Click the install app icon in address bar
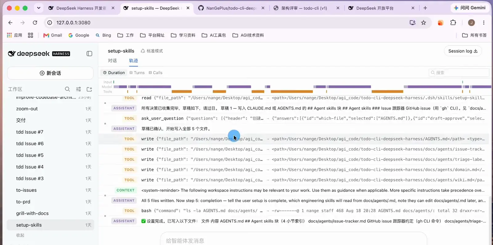The image size is (493, 245). tap(413, 22)
